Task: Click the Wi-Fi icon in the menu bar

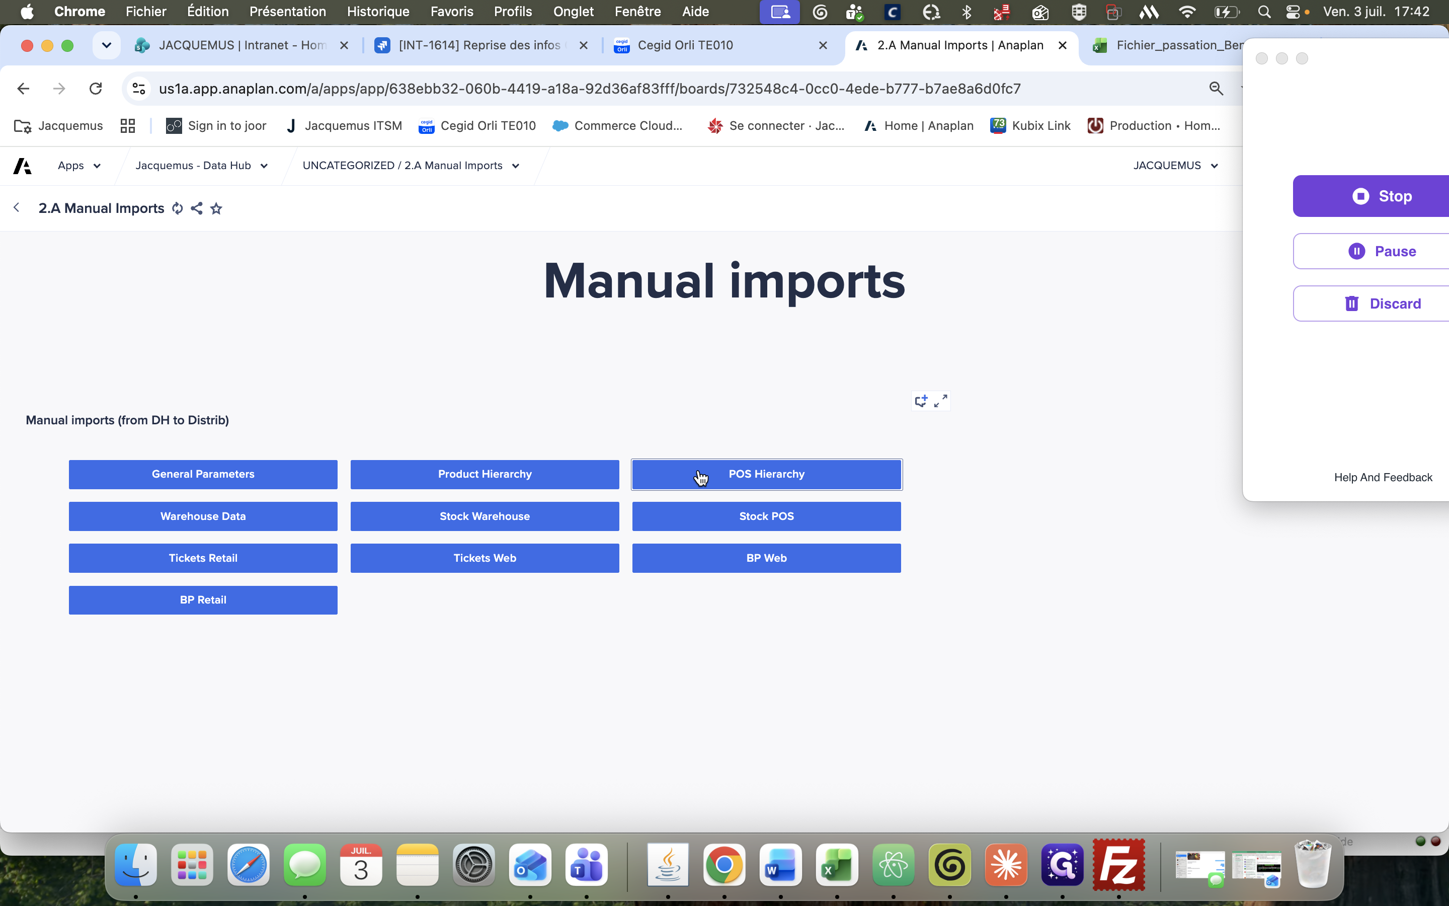Action: point(1187,12)
